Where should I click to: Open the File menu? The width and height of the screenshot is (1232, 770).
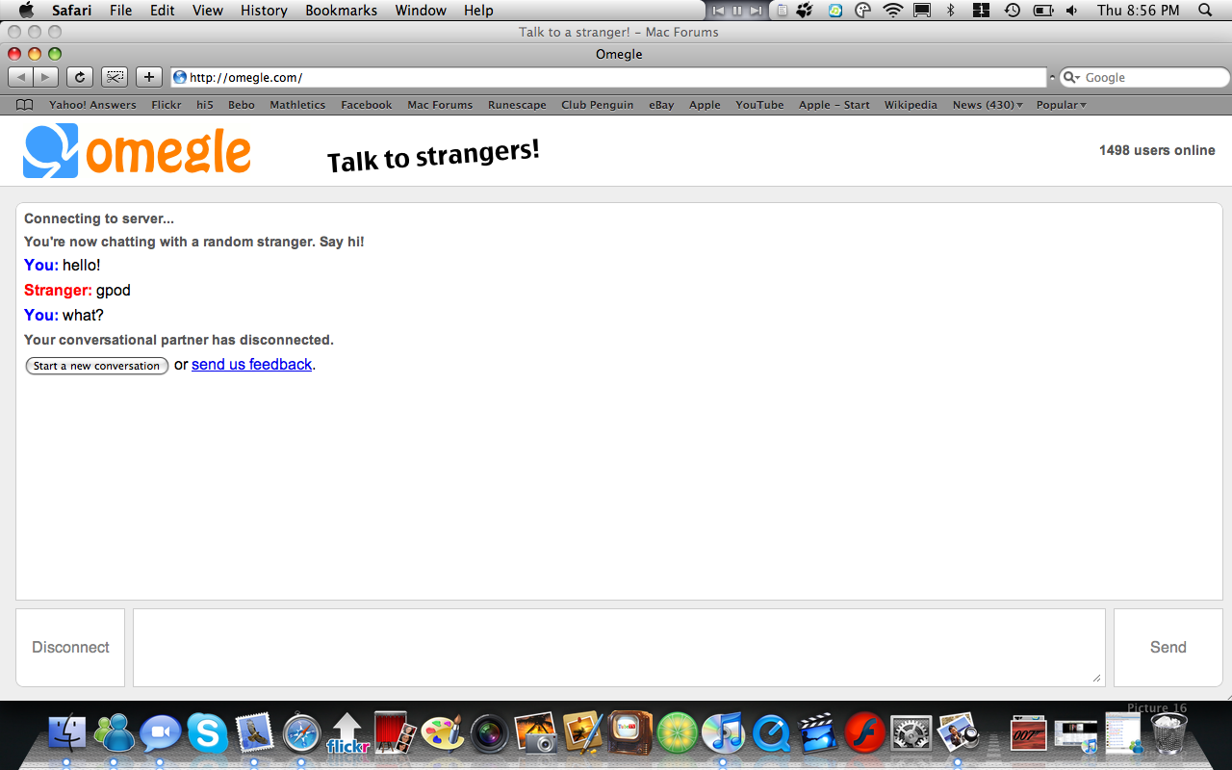click(x=121, y=11)
